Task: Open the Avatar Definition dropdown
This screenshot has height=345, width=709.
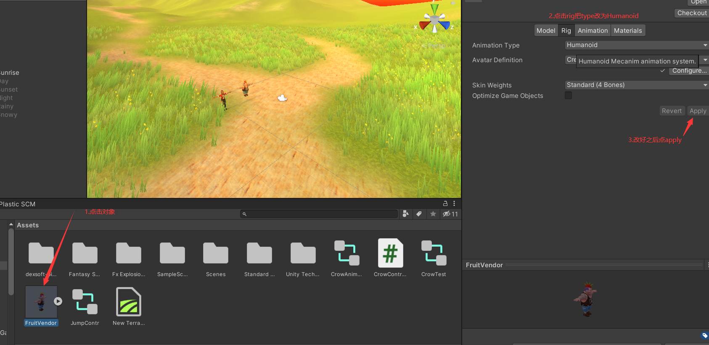Action: [x=705, y=60]
